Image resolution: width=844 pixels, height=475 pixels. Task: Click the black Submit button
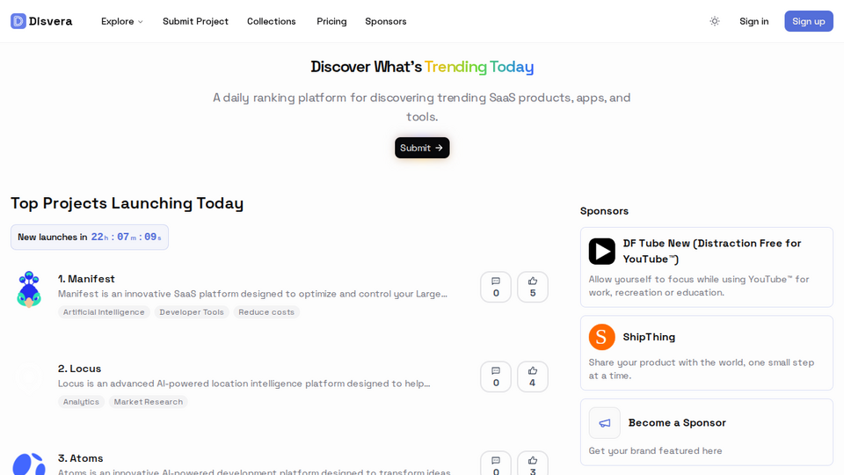(x=422, y=148)
